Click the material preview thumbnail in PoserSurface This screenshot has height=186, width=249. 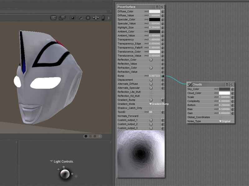pyautogui.click(x=141, y=154)
